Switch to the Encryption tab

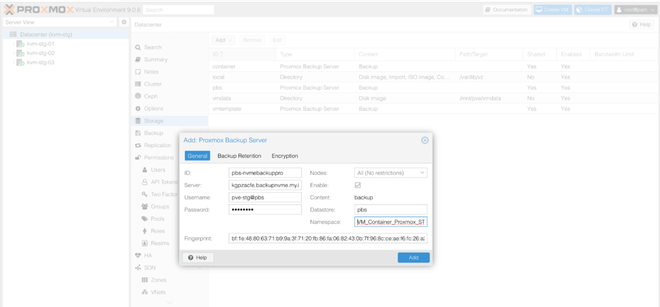(284, 156)
